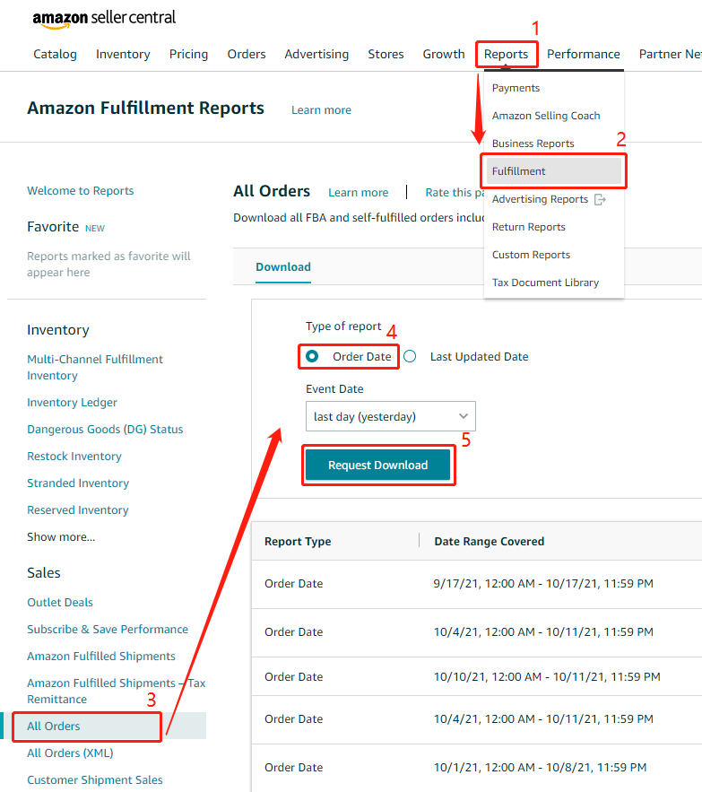Switch to the Download tab
The height and width of the screenshot is (792, 702).
(283, 266)
